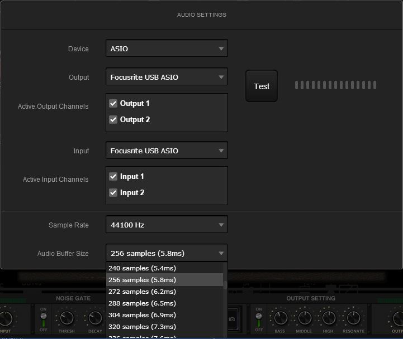Image resolution: width=403 pixels, height=339 pixels.
Task: Click the Noise Gate DECAY knob
Action: [95, 318]
